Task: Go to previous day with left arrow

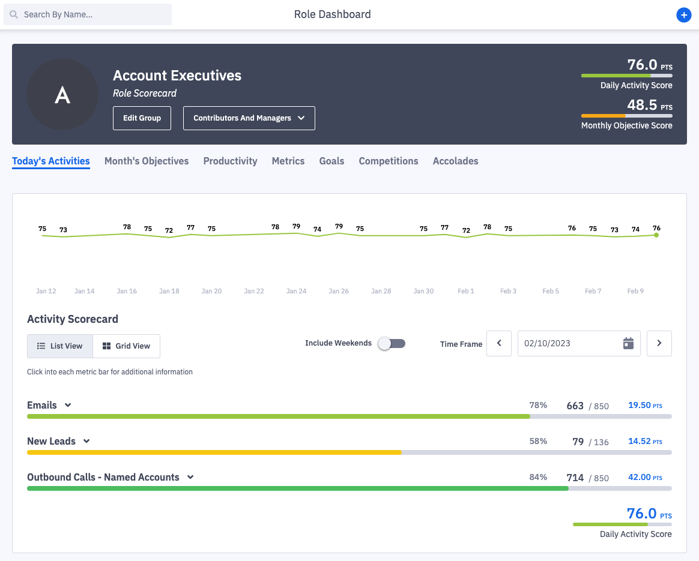Action: [498, 344]
